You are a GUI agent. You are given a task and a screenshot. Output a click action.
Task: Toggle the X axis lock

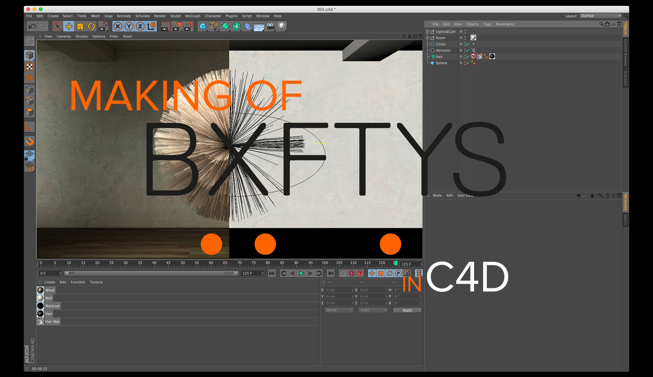click(118, 26)
